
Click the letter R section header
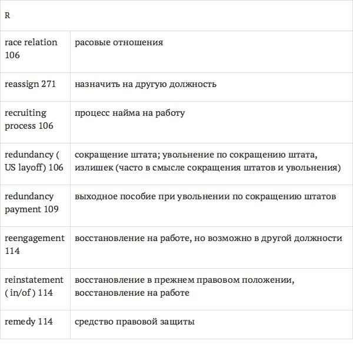[7, 16]
